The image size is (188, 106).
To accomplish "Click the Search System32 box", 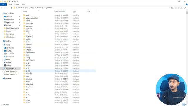I will tap(180, 8).
